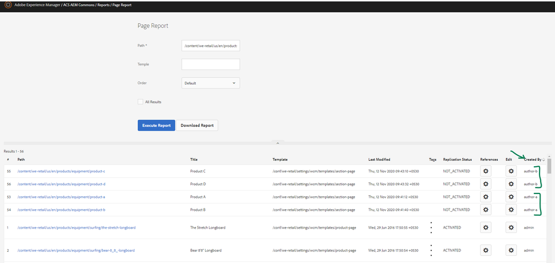Click the Path column header

pyautogui.click(x=21, y=160)
